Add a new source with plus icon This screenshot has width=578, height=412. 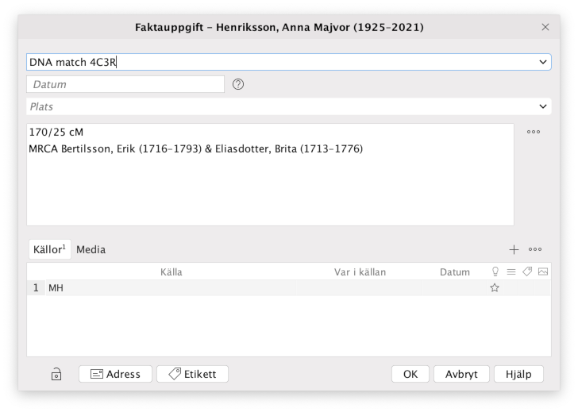[514, 249]
